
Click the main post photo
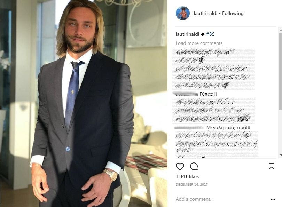[84, 104]
